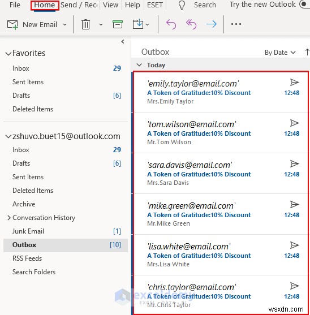Click the Search box in the ribbon
This screenshot has width=310, height=315.
205,5
